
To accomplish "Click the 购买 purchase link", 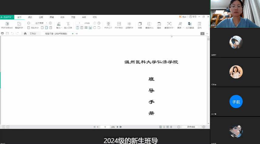I will [183, 17].
